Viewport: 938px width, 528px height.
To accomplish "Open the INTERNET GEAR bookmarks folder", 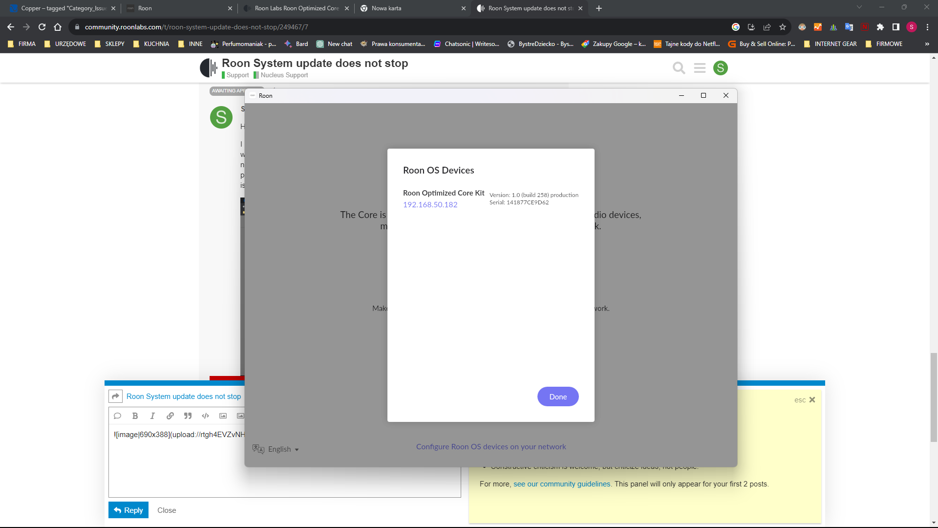I will click(x=831, y=44).
